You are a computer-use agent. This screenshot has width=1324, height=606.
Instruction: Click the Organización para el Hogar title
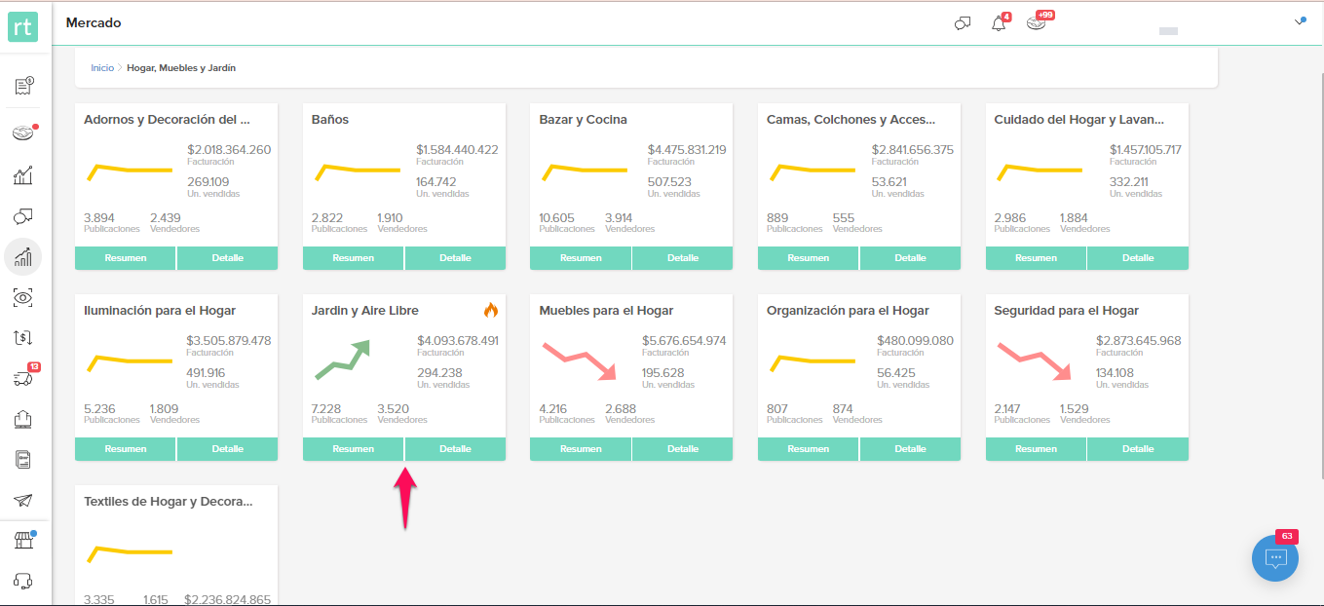pyautogui.click(x=848, y=311)
